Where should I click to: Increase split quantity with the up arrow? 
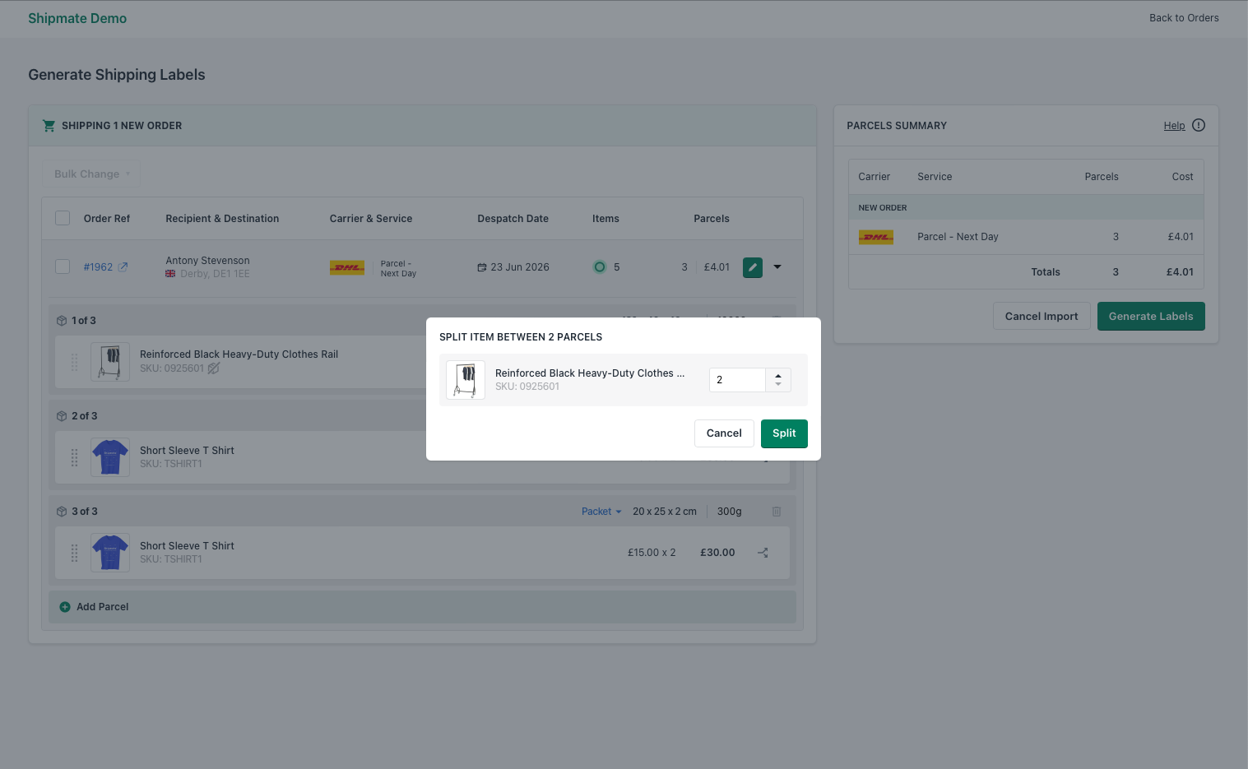click(x=778, y=375)
